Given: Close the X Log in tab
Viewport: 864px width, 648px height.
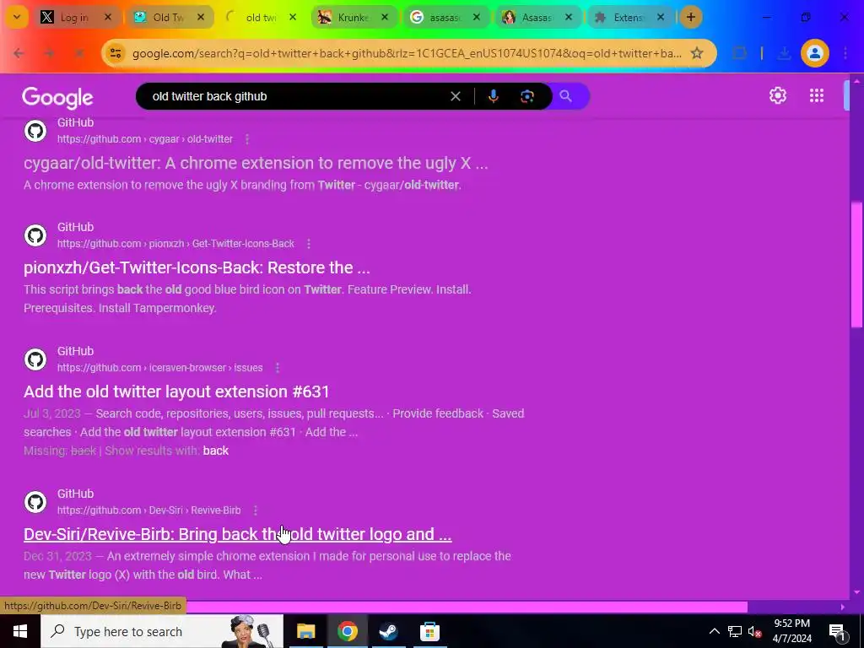Looking at the screenshot, I should tap(108, 18).
